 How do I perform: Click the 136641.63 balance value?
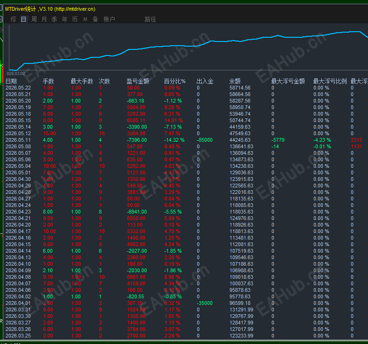pyautogui.click(x=241, y=146)
